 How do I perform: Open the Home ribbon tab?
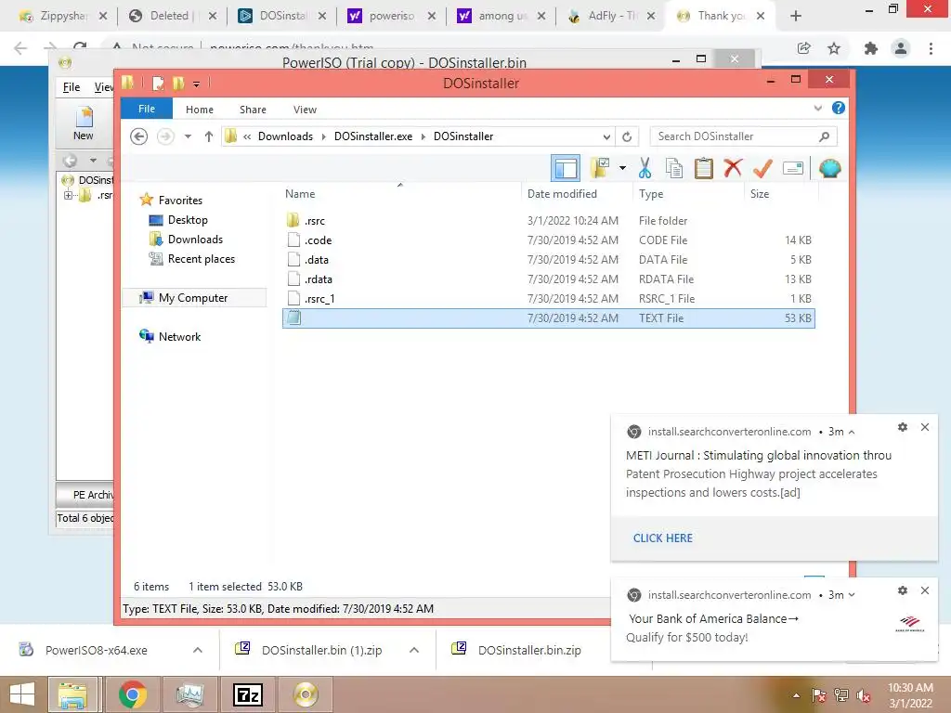200,110
